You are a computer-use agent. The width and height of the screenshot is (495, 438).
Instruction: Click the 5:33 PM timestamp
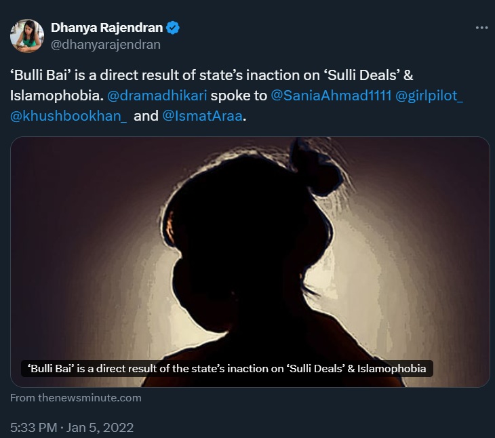click(34, 428)
